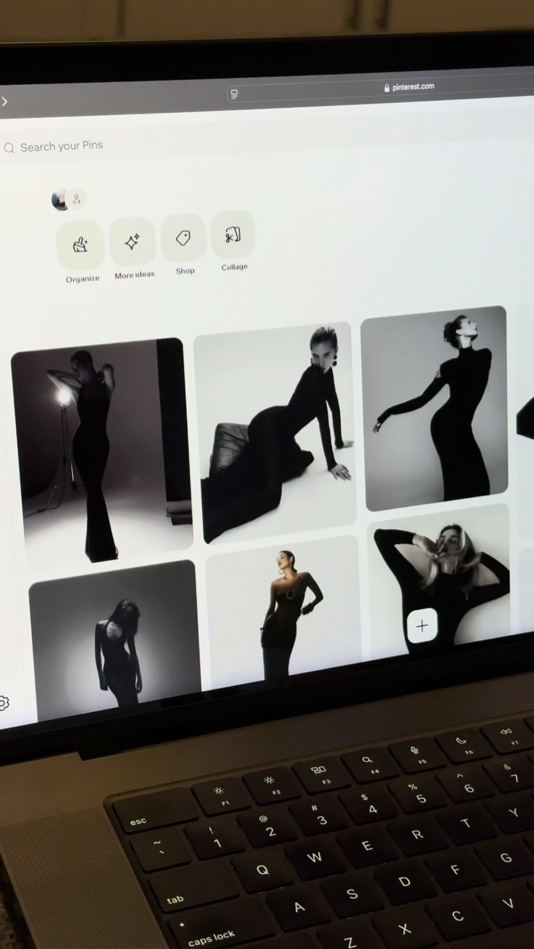Invite collaborators with the add-person icon
Screen dimensions: 534x949
(x=77, y=199)
